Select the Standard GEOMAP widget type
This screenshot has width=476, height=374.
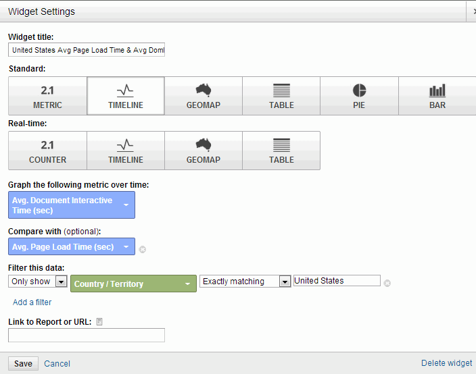coord(204,96)
